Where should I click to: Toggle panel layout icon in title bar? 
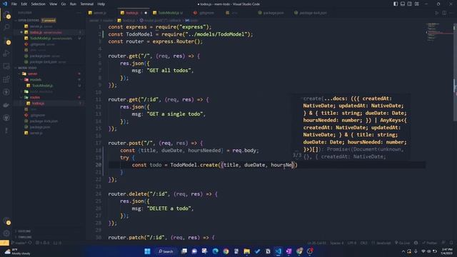coord(403,4)
